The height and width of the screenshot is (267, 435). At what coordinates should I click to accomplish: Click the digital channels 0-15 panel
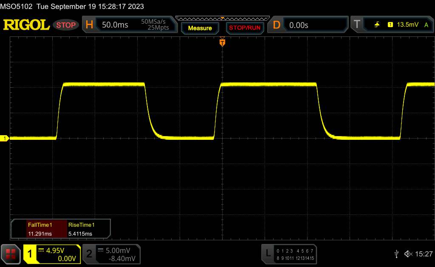tap(295, 255)
